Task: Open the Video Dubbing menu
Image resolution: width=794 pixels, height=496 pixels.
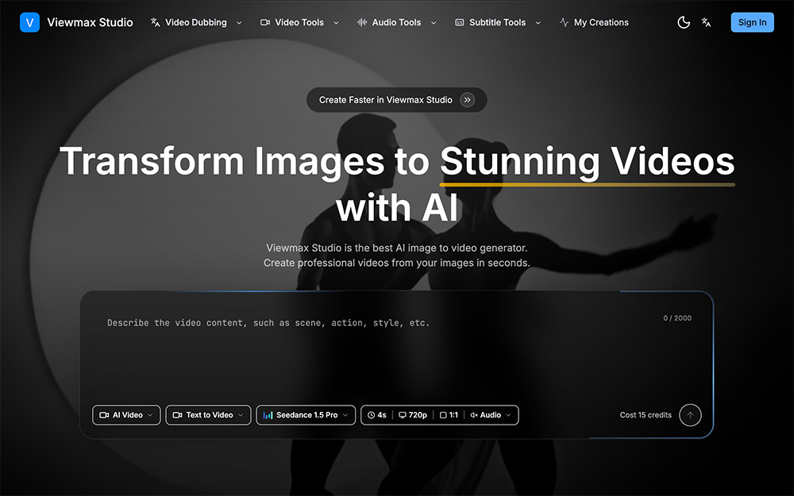Action: pyautogui.click(x=196, y=22)
